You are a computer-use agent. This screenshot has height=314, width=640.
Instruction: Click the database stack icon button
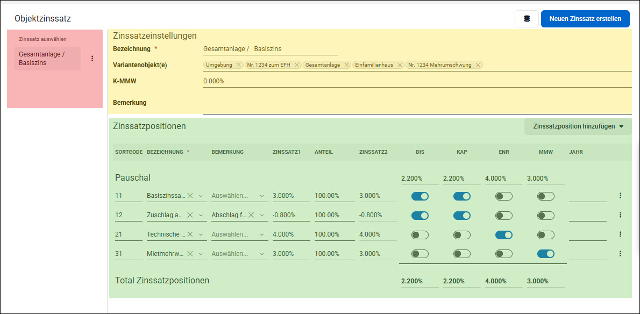point(527,19)
